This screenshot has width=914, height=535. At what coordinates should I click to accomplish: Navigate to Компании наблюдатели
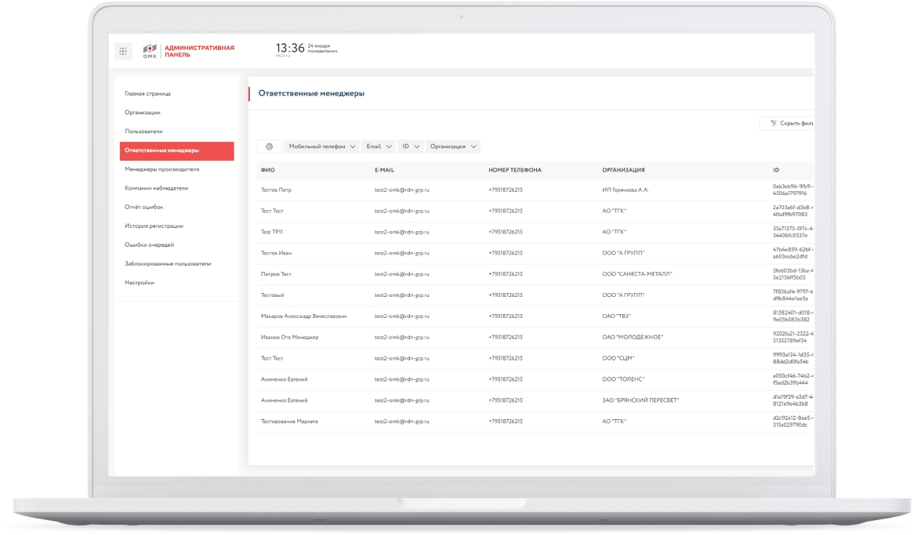156,188
